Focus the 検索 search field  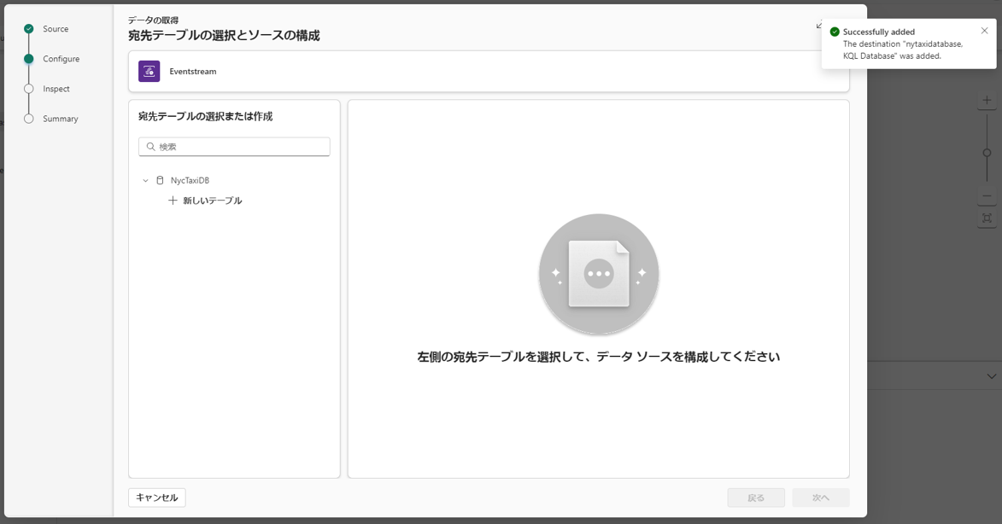coord(234,147)
